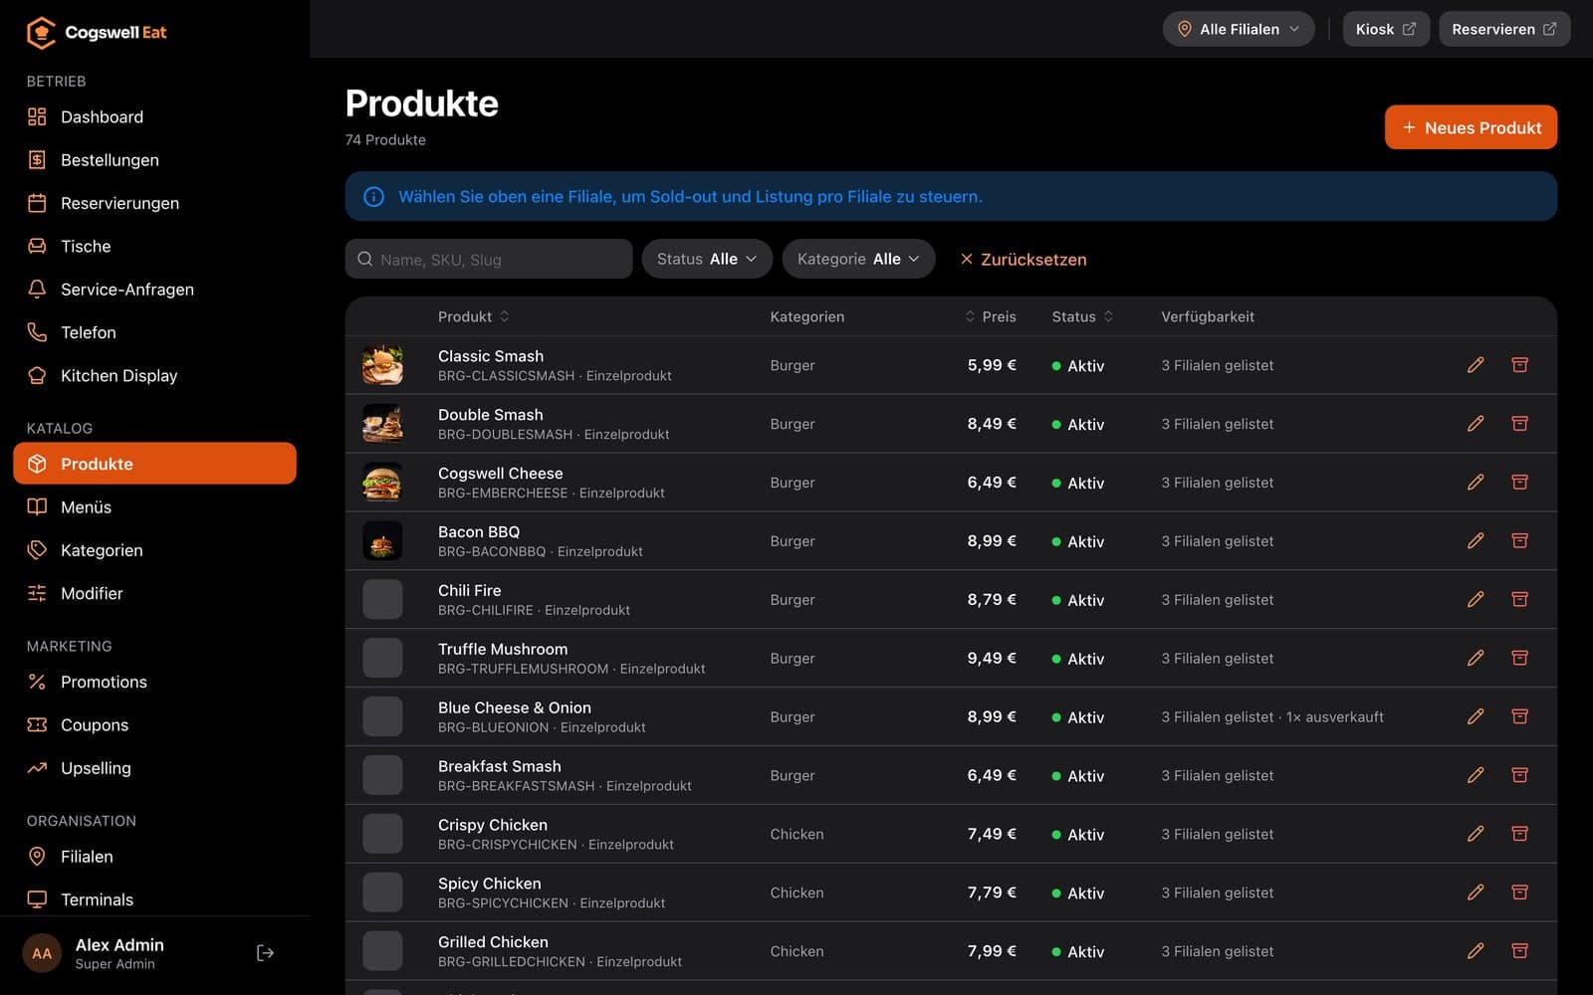The image size is (1593, 995).
Task: Click the Classic Smash product thumbnail
Action: coord(382,365)
